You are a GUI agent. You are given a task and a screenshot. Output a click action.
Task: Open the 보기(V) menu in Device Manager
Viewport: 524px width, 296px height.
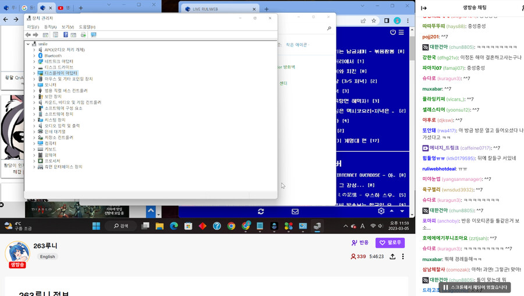(x=68, y=27)
